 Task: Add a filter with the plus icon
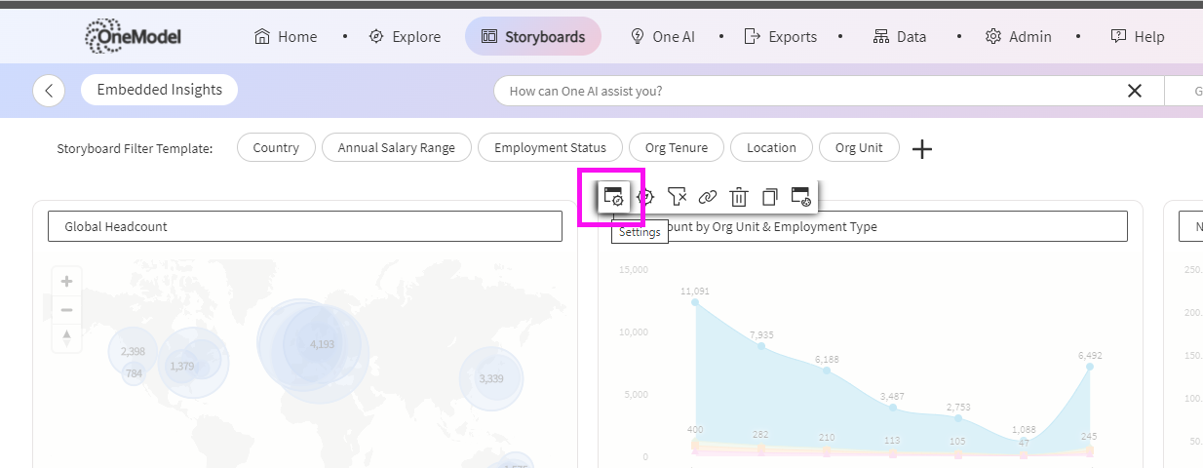click(921, 148)
